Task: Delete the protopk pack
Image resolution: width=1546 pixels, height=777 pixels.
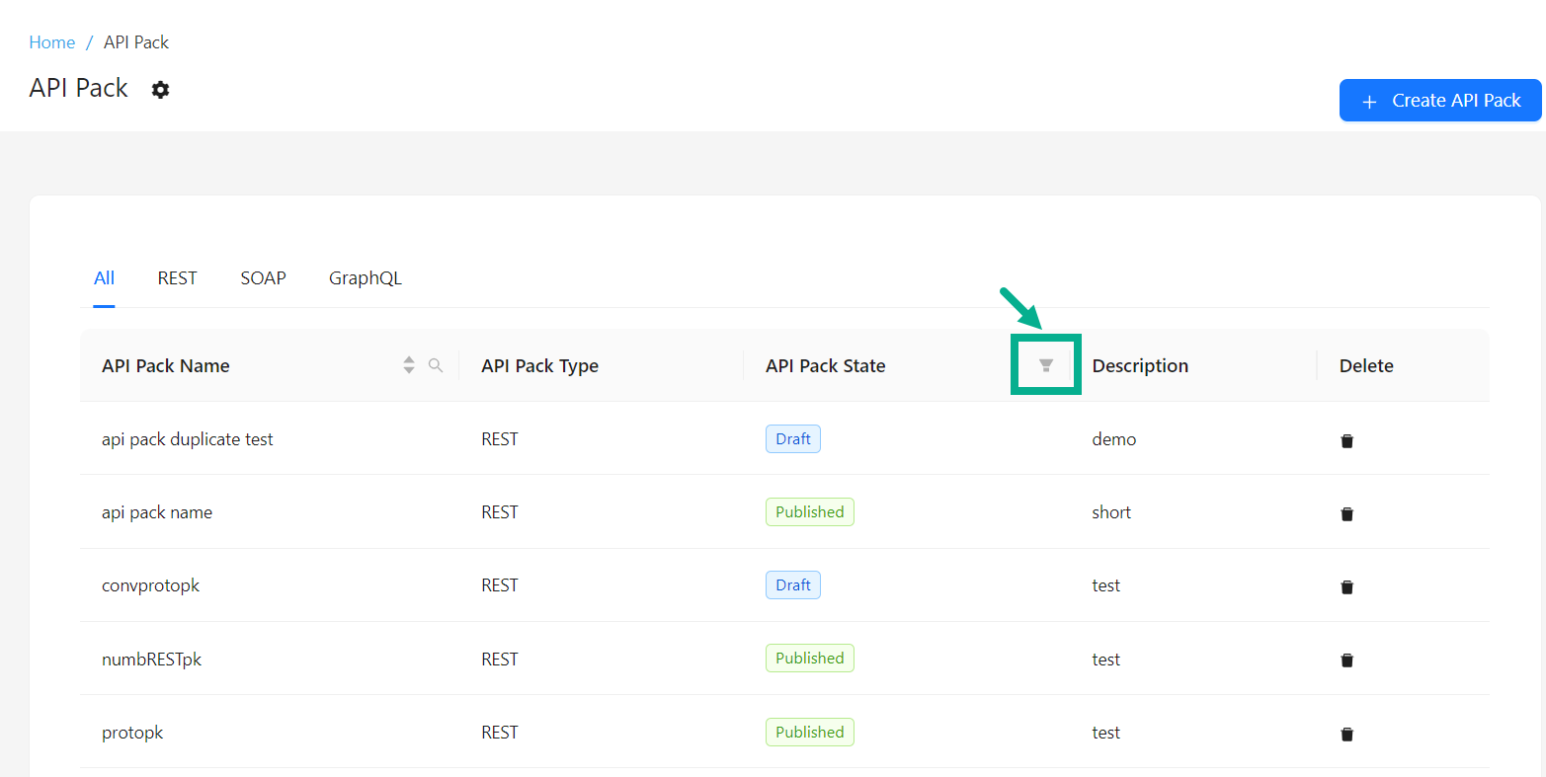Action: [x=1346, y=734]
